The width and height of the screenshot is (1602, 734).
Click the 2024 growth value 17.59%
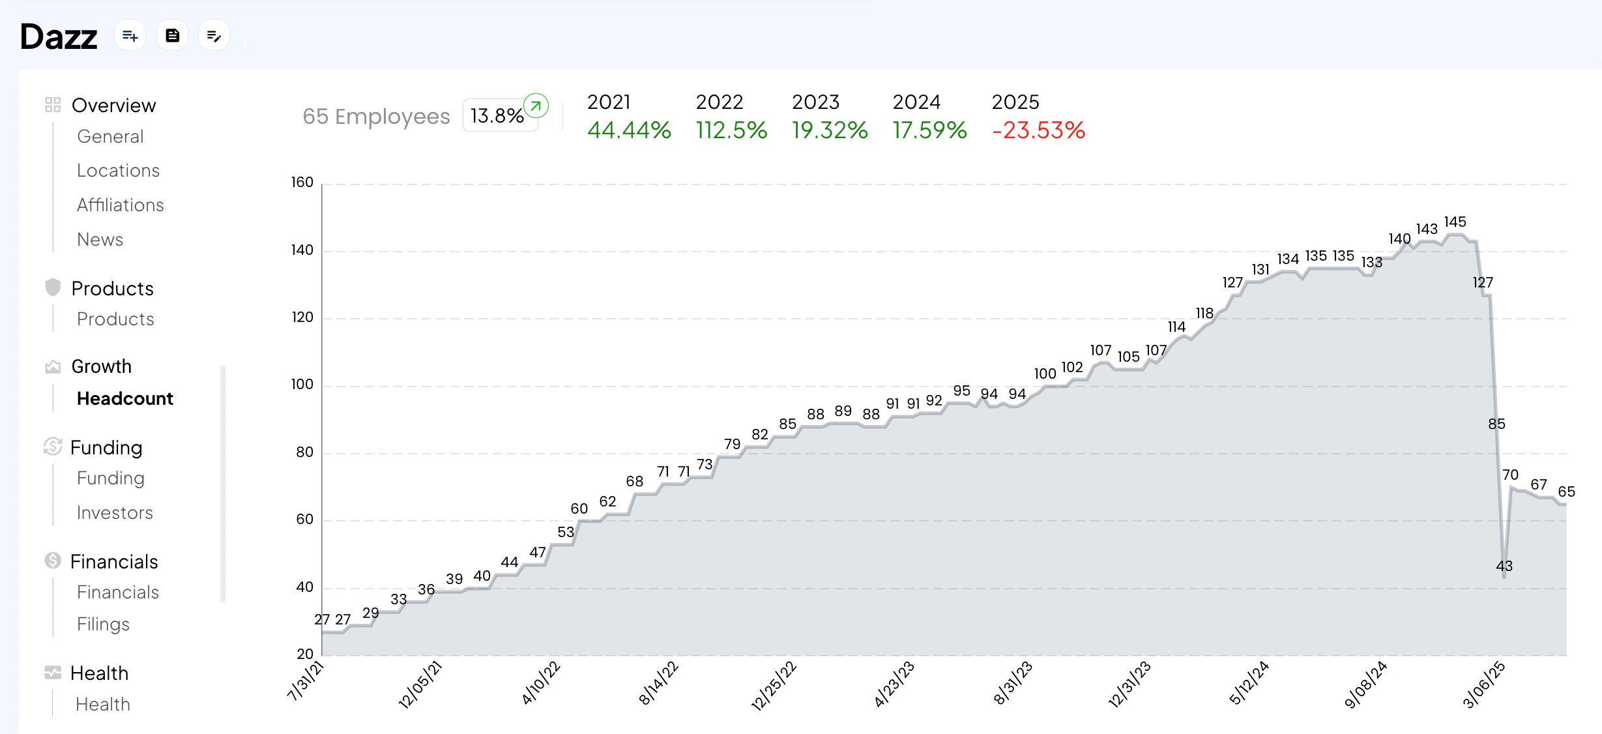tap(929, 130)
